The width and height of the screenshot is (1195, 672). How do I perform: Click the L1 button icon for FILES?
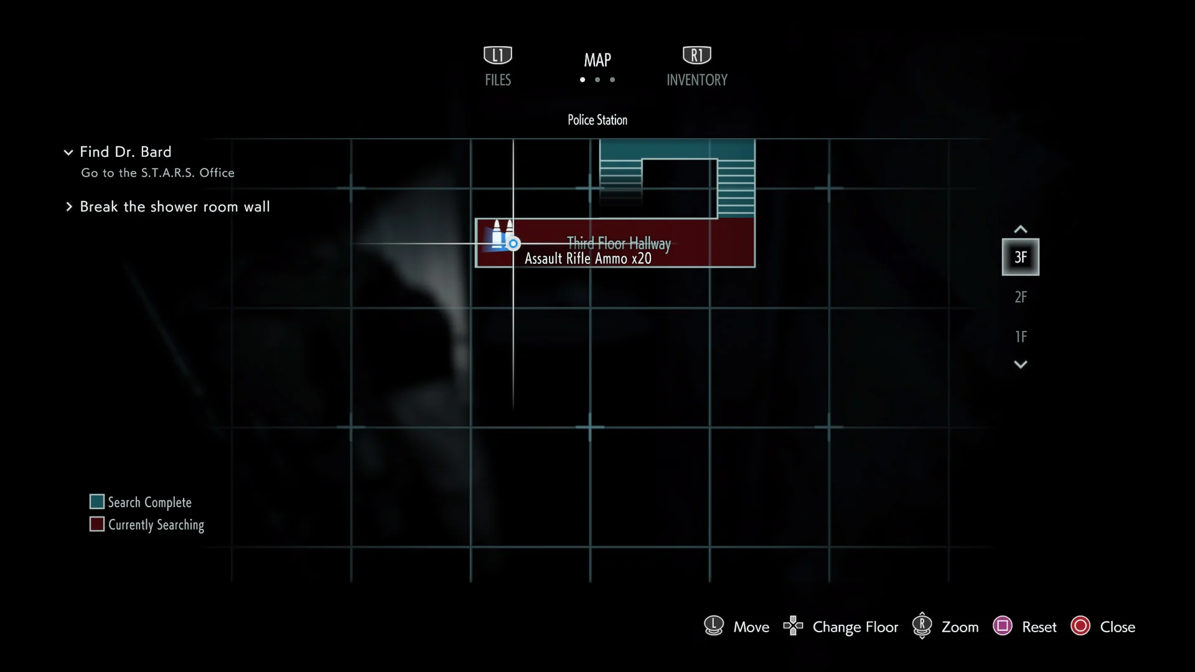497,55
